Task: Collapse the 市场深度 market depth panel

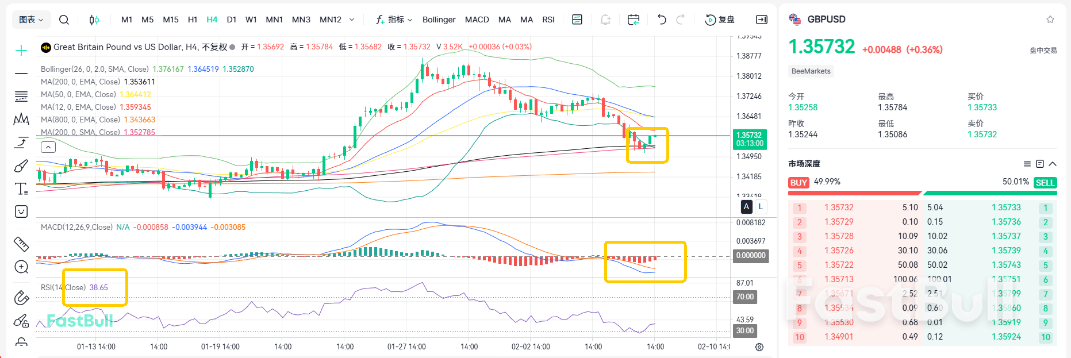Action: [1053, 164]
